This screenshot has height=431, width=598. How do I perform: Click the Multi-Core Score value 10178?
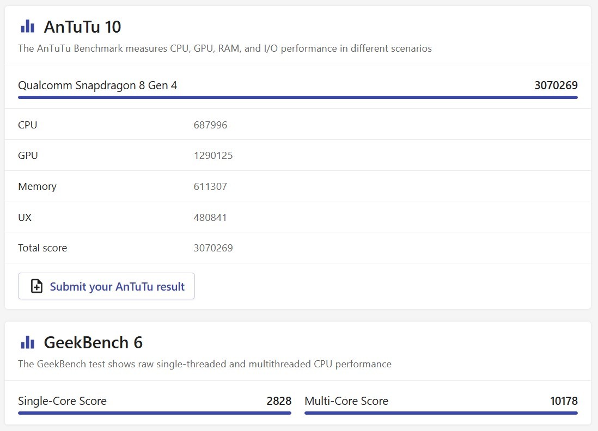[x=564, y=401]
